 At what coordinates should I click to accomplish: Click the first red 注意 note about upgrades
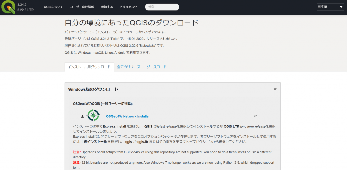[172, 154]
